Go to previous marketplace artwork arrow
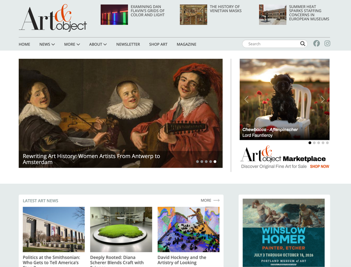 click(246, 99)
